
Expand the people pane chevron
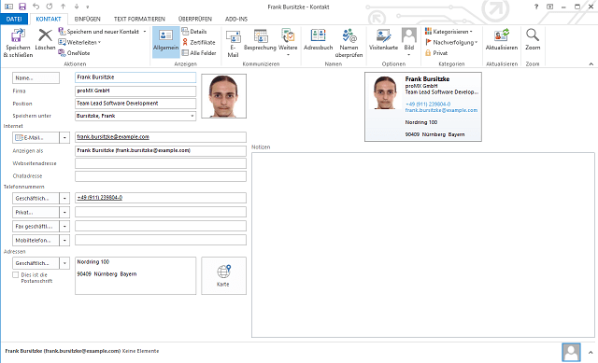(591, 353)
